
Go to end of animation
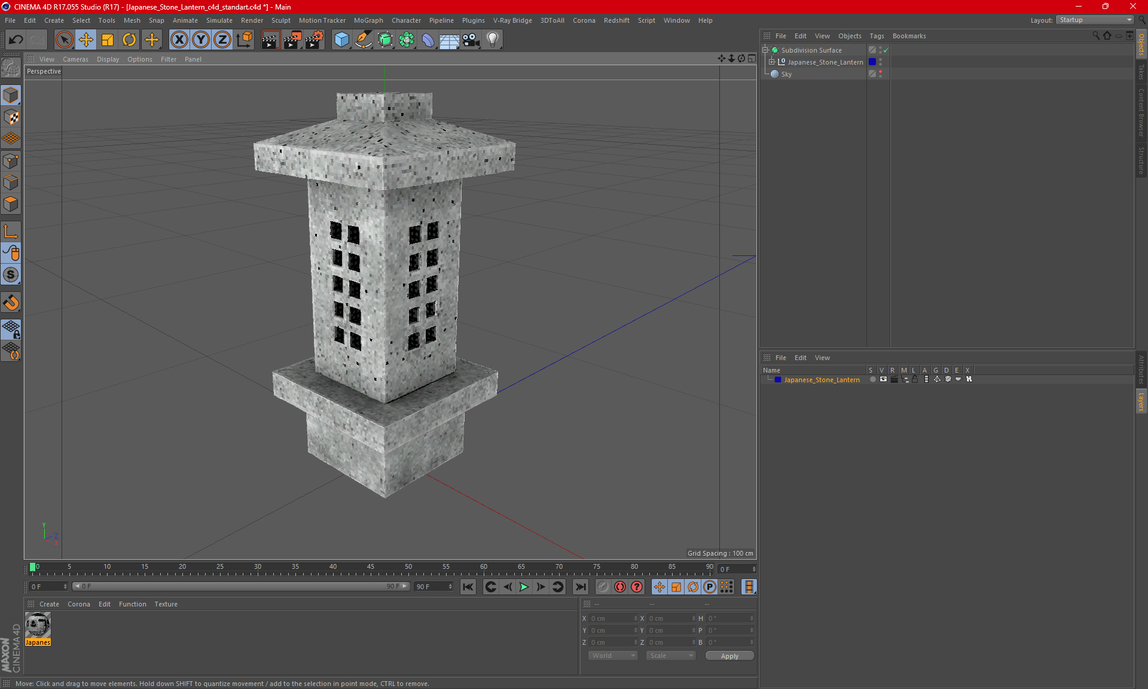click(x=580, y=587)
